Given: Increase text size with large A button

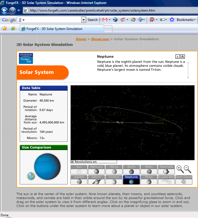Looking at the screenshot, I should point(183,57).
